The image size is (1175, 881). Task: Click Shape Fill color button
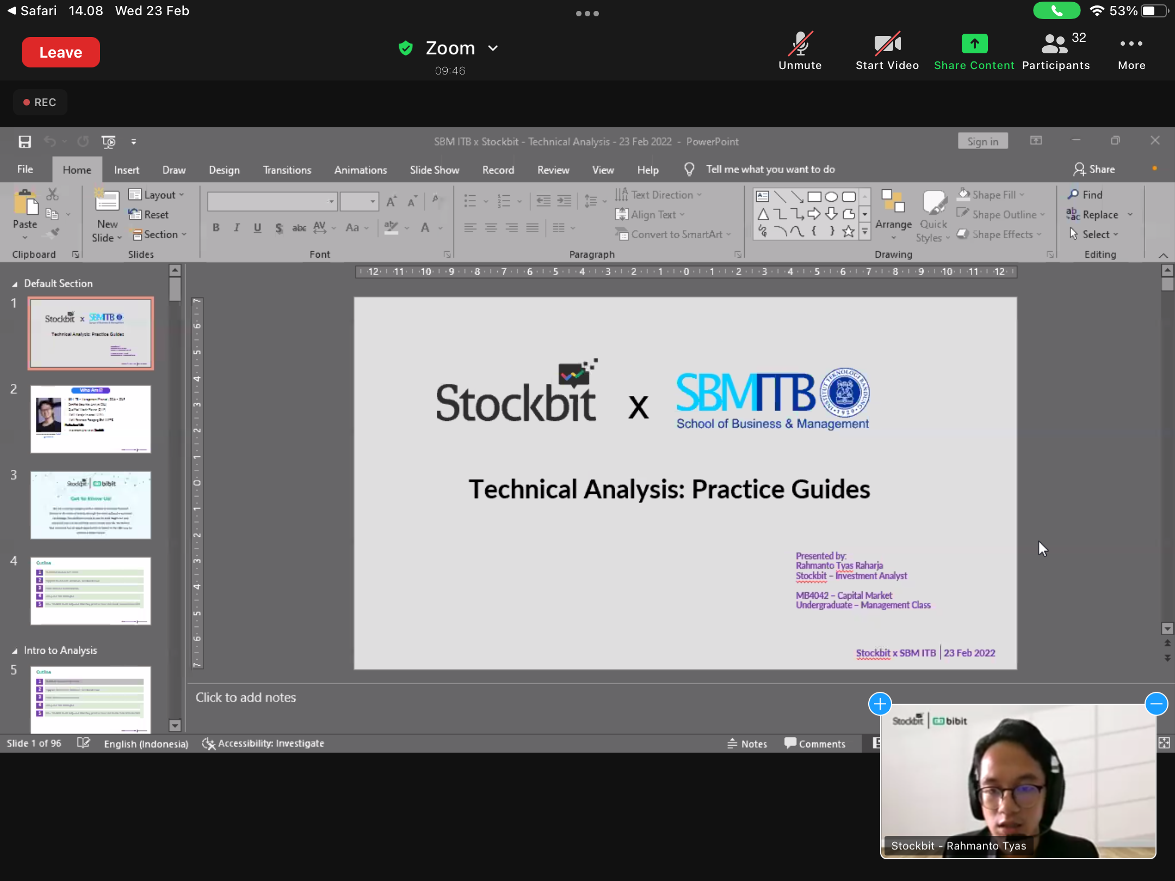pos(992,195)
